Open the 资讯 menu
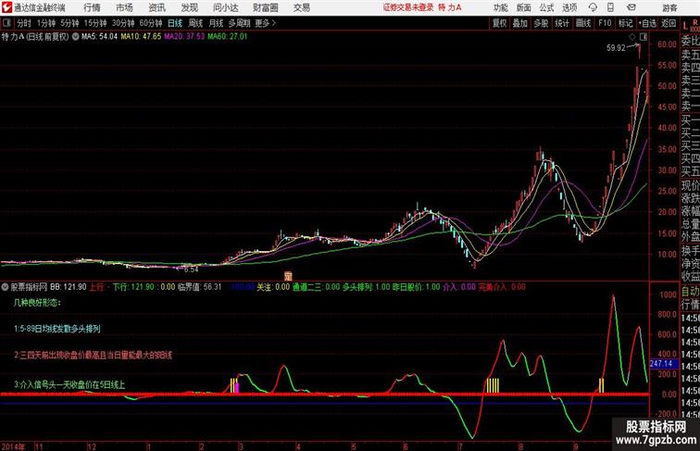 [156, 7]
